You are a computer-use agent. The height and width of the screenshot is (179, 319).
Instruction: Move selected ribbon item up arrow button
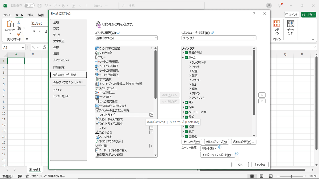click(262, 95)
